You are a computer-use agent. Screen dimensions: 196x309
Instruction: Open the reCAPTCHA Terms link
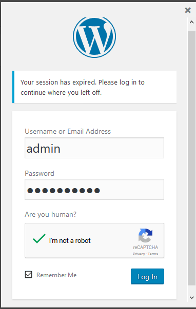tap(153, 254)
